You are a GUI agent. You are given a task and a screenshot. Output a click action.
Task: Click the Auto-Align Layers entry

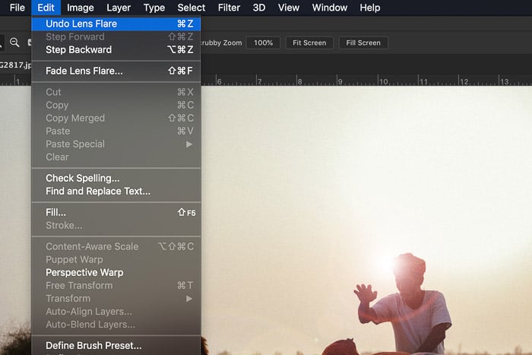click(116, 312)
